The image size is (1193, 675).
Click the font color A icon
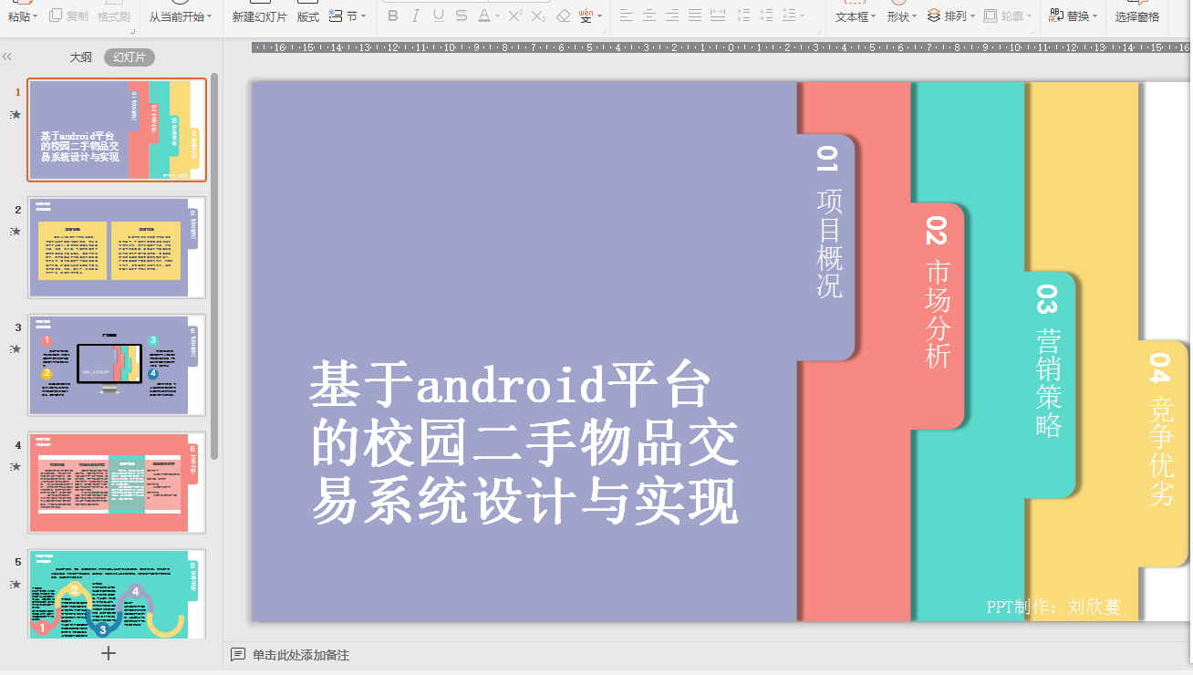point(484,16)
